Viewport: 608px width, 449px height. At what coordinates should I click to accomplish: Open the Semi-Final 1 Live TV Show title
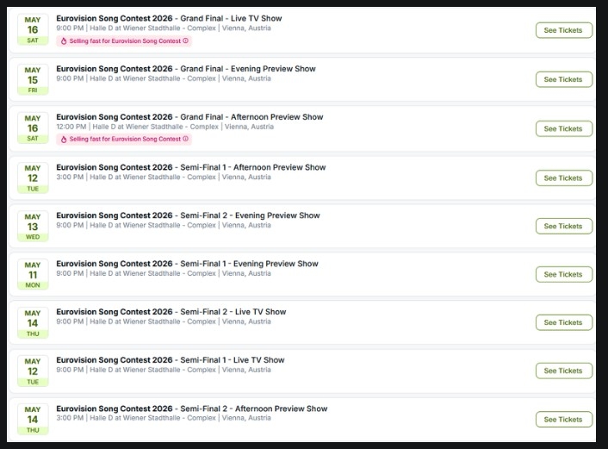[x=170, y=360]
